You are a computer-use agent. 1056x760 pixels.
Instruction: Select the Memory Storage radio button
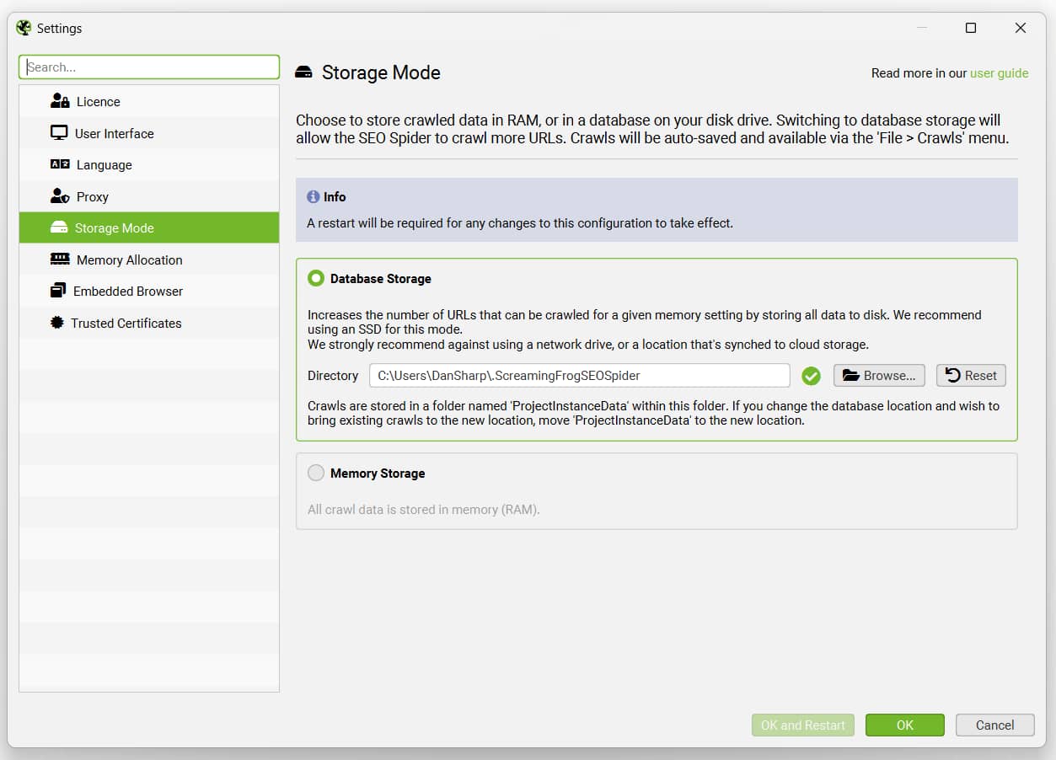316,473
